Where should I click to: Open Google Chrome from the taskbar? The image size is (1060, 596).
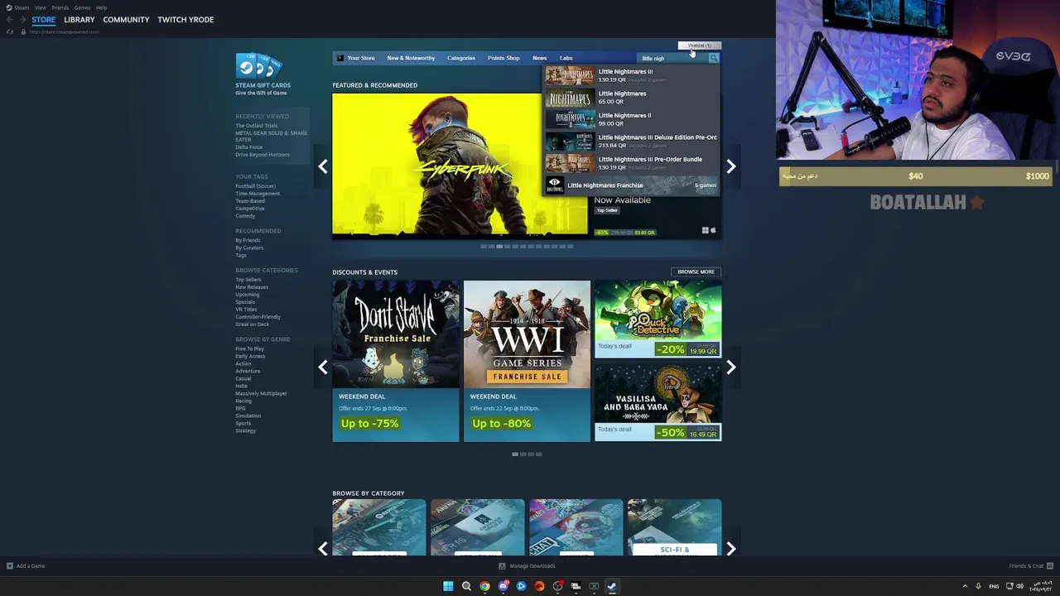pyautogui.click(x=484, y=586)
